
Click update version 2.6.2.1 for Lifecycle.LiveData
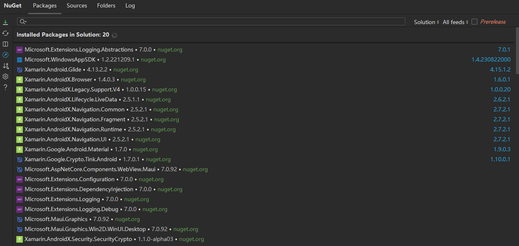502,99
